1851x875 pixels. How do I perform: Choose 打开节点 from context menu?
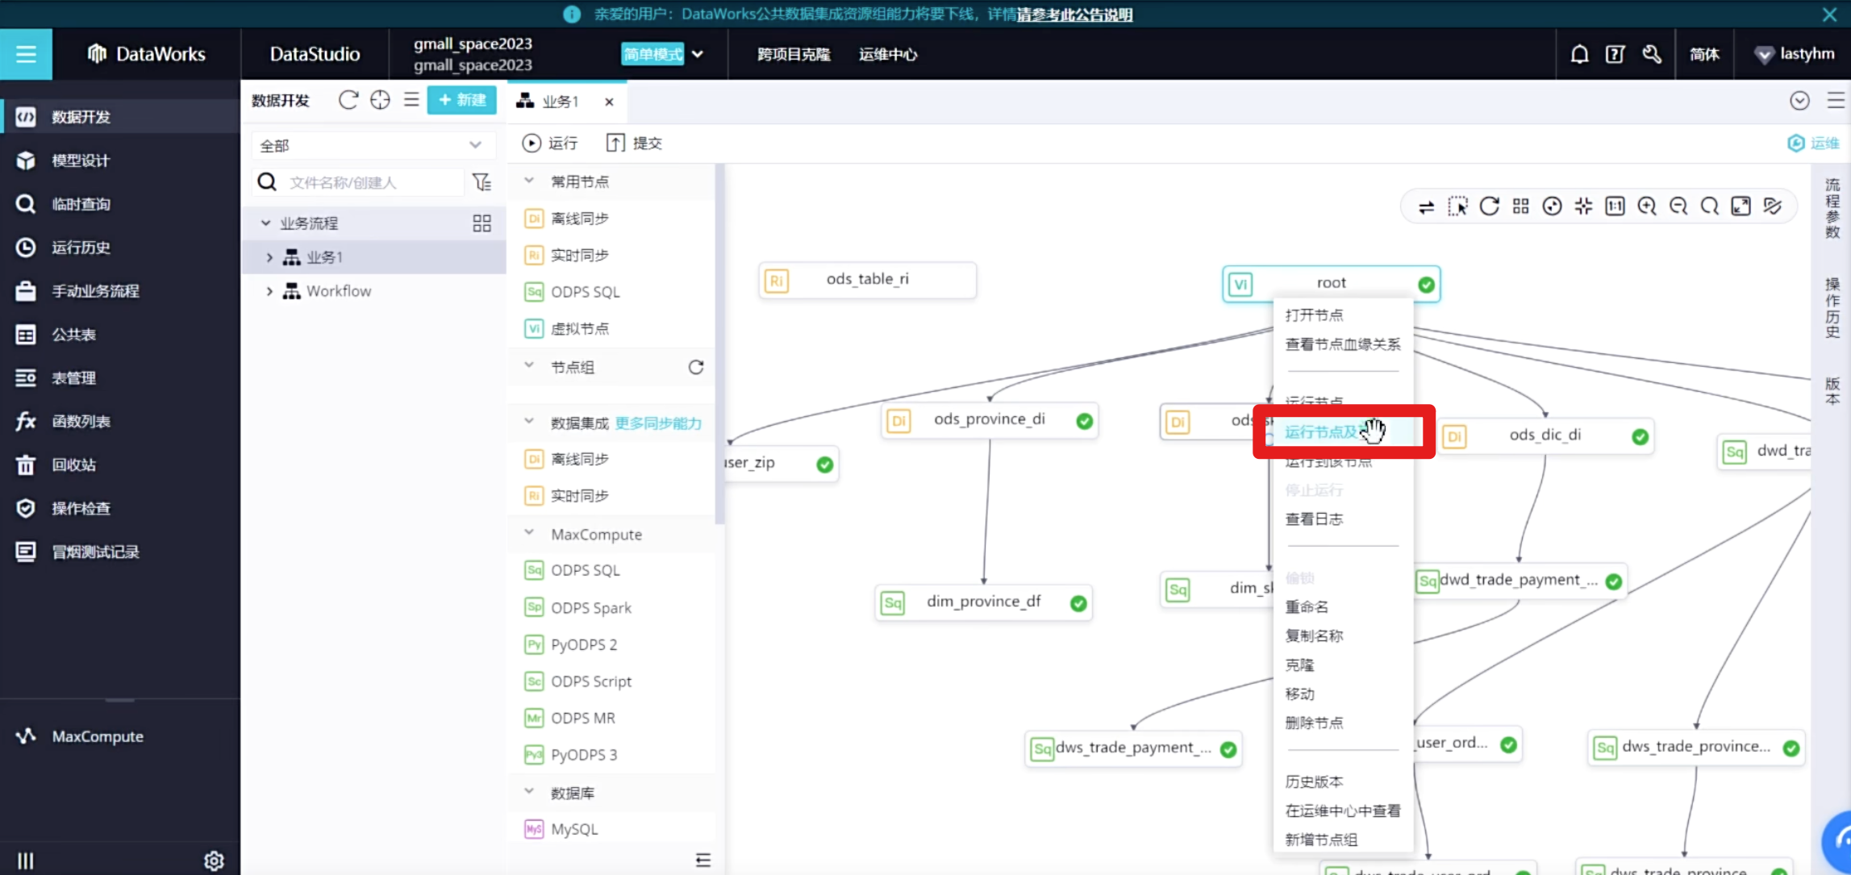coord(1314,315)
